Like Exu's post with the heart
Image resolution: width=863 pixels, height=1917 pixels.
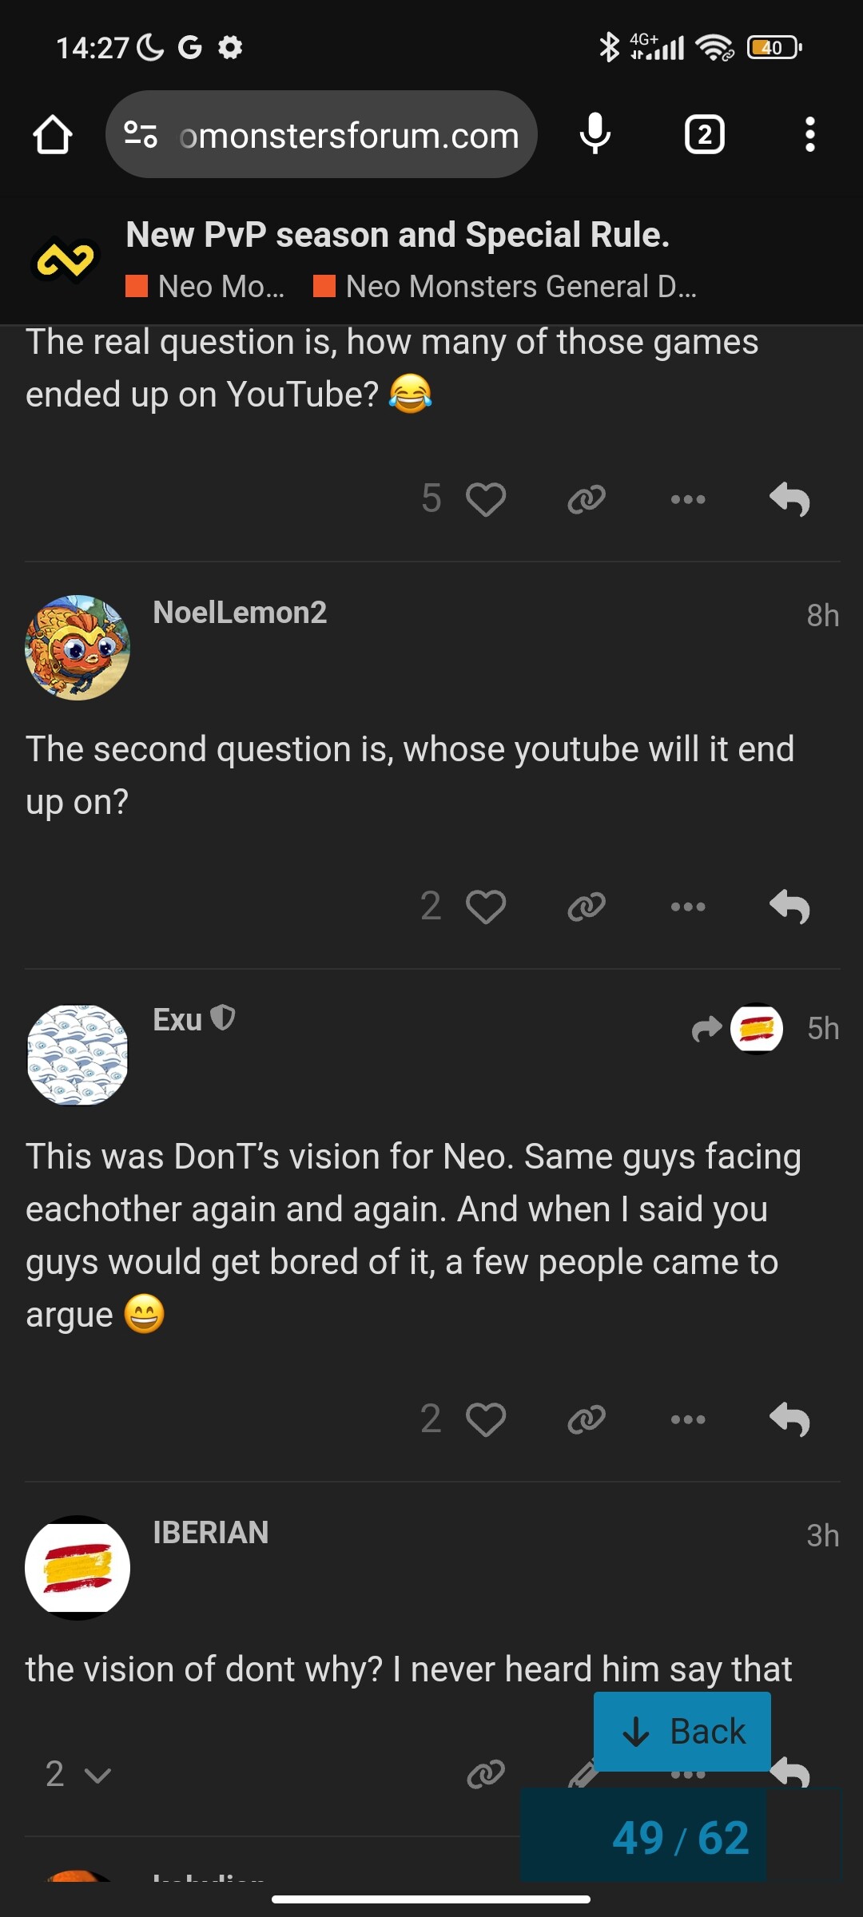pyautogui.click(x=486, y=1419)
